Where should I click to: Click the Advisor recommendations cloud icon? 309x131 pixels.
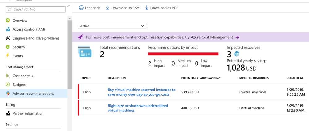(8, 94)
